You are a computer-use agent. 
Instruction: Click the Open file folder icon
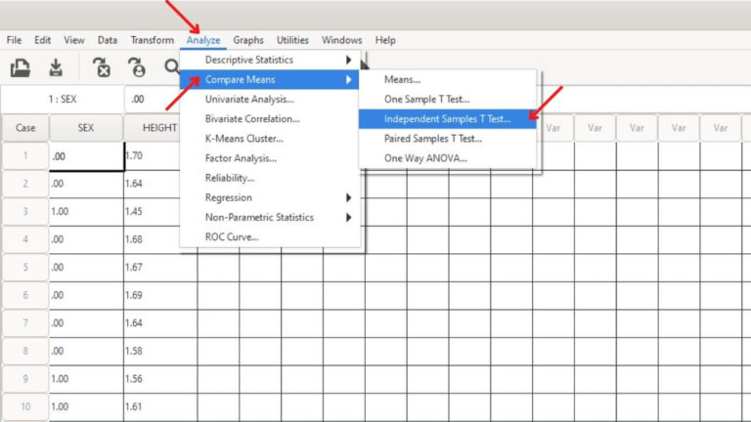[21, 68]
